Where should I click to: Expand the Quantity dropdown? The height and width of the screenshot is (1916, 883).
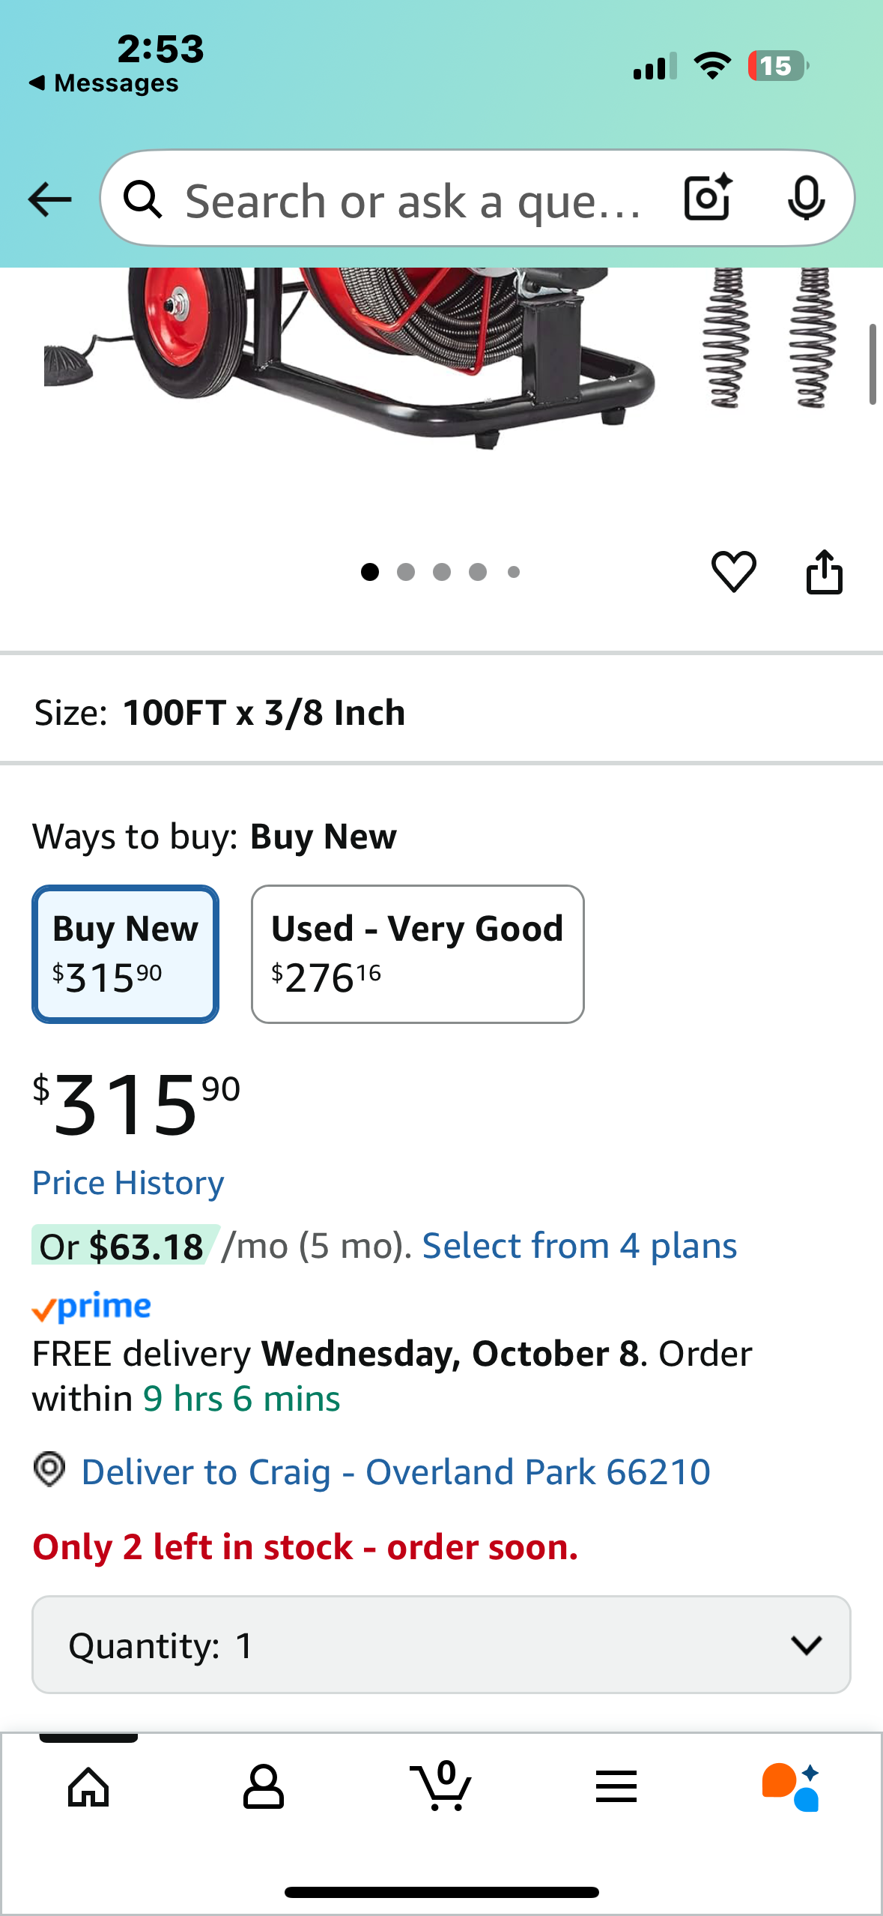441,1645
